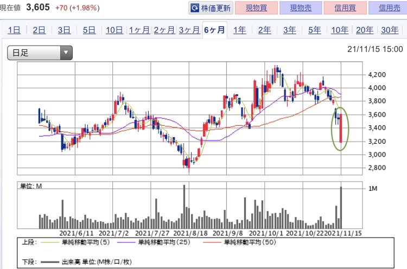
Task: Click the gray 出来高 legend line
Action: tap(50, 262)
